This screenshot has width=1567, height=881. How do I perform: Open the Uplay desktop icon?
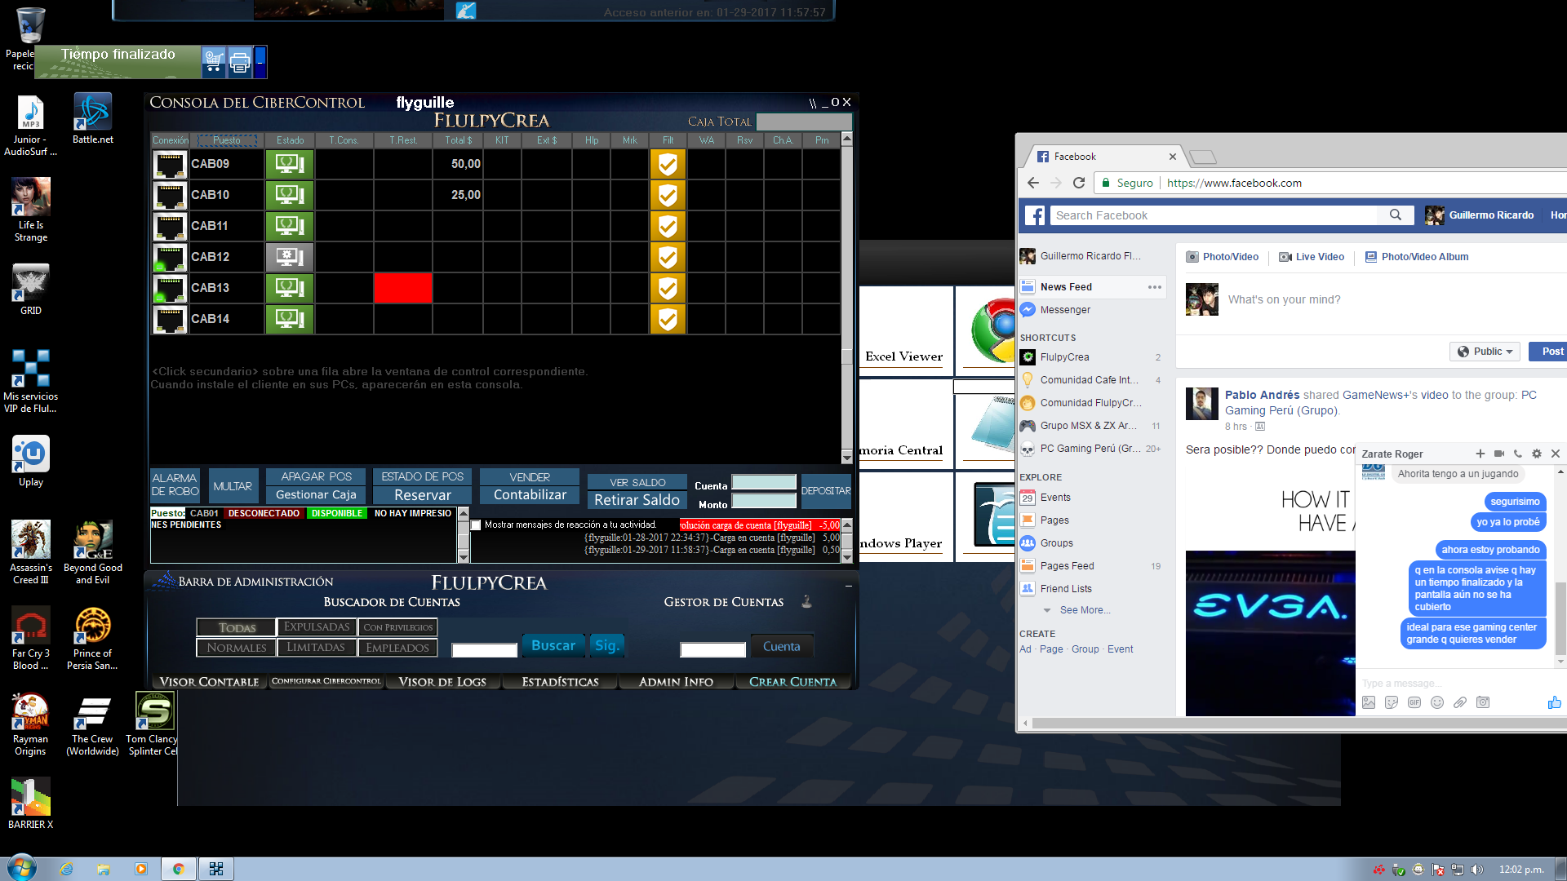point(31,462)
